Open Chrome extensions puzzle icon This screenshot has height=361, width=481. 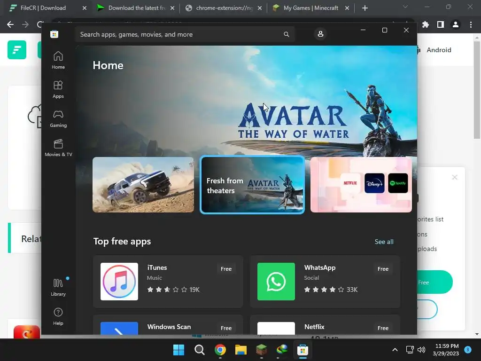coord(426,24)
